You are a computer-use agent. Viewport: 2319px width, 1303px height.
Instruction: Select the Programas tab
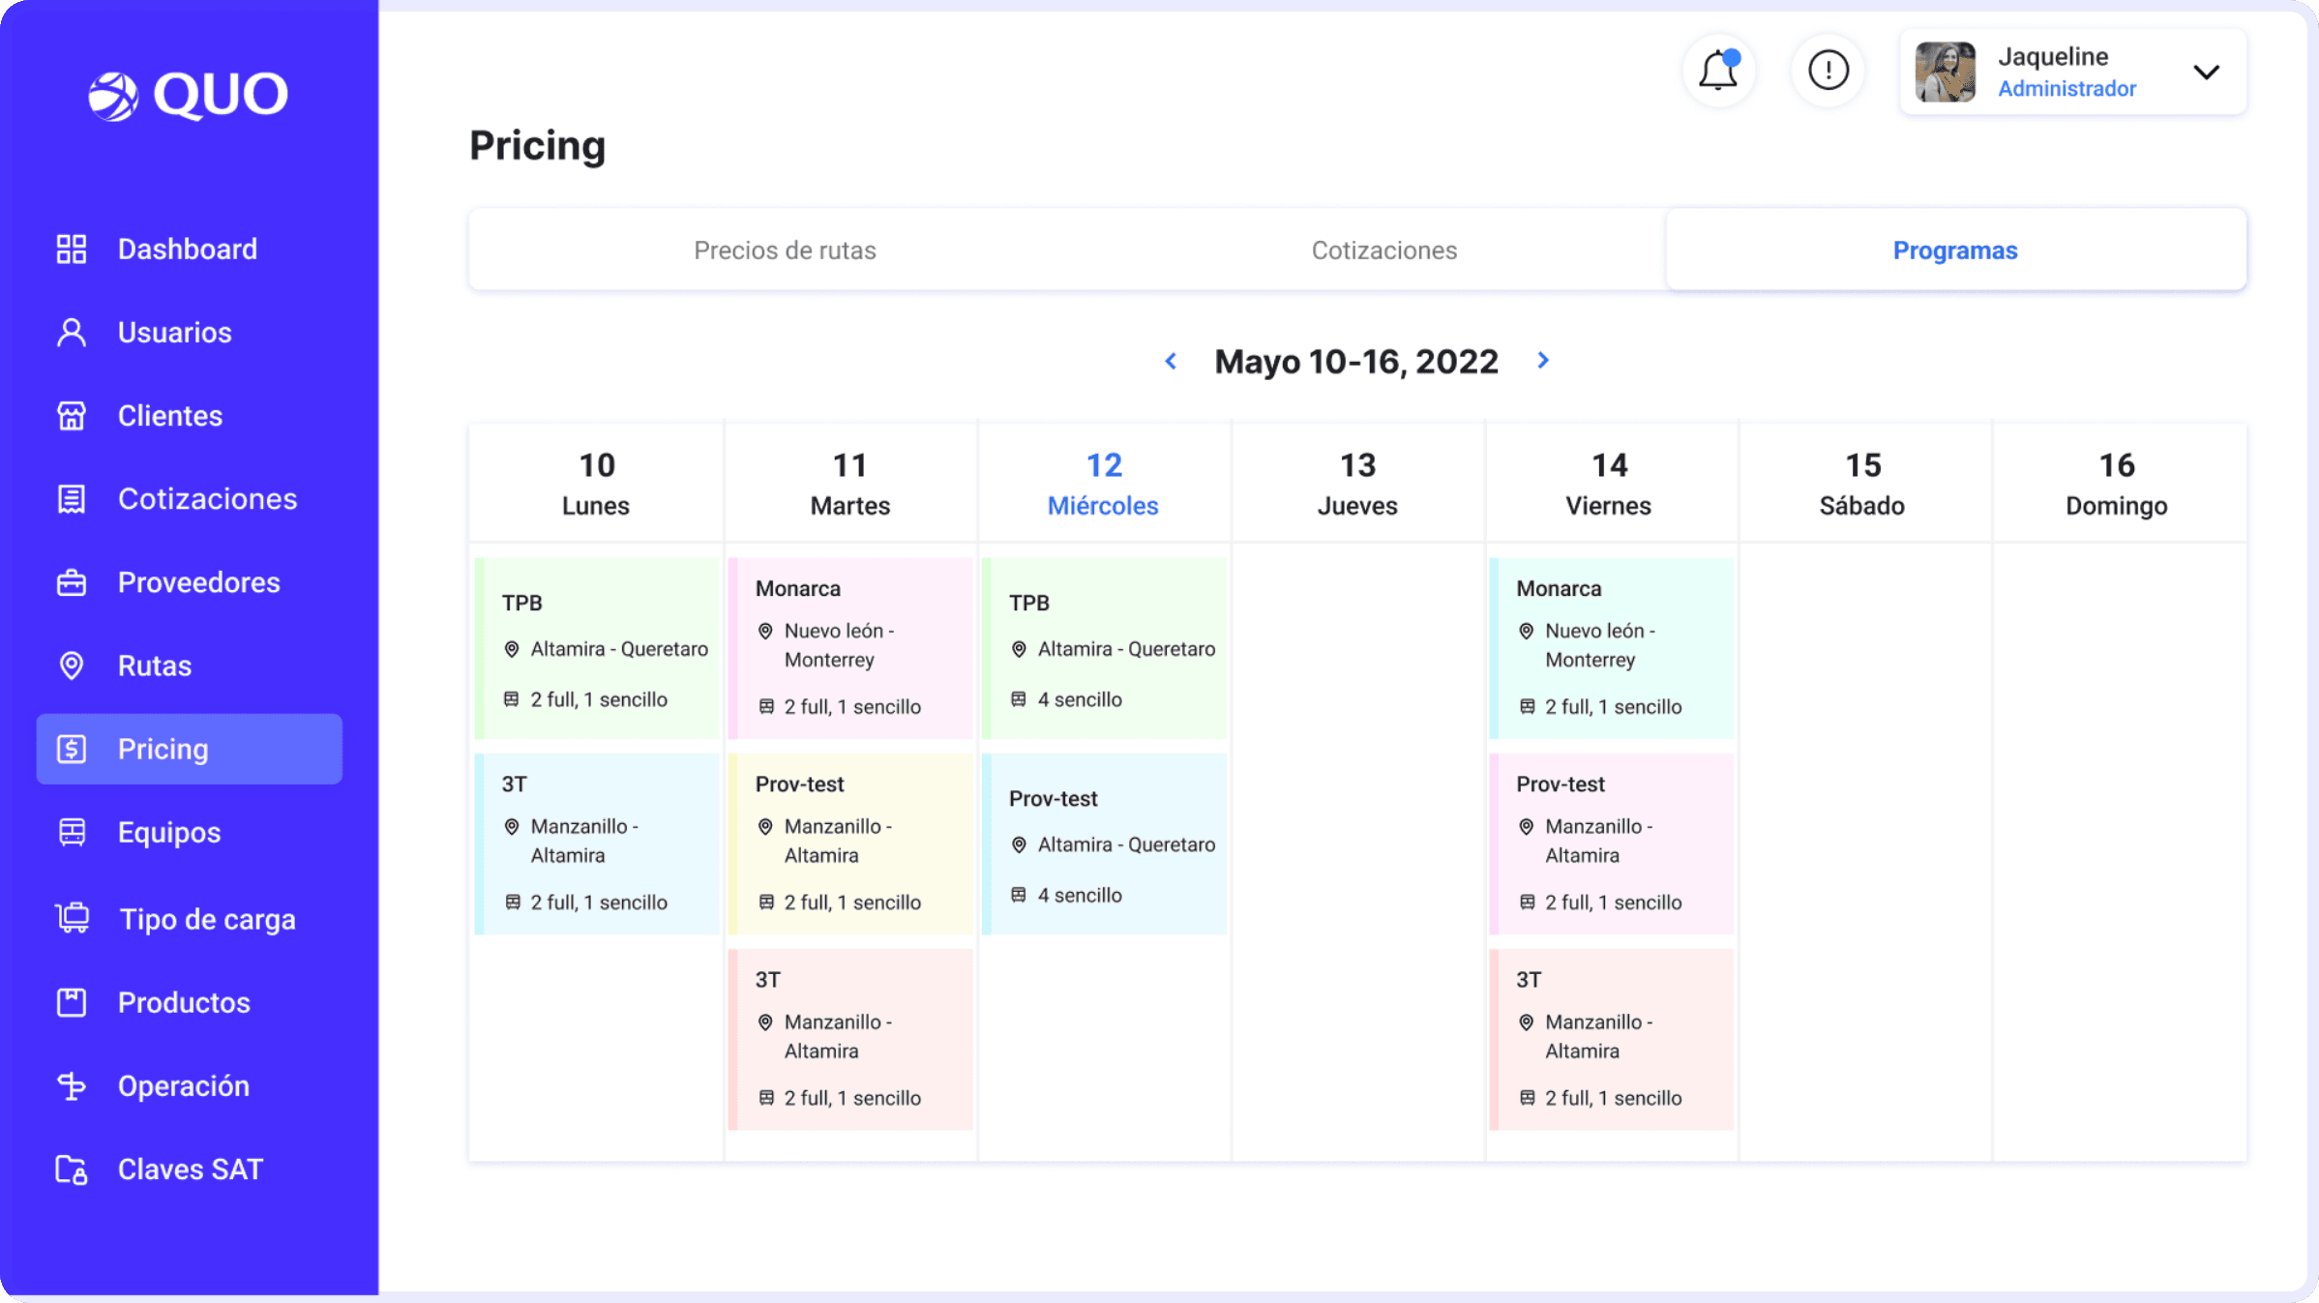pos(1954,251)
